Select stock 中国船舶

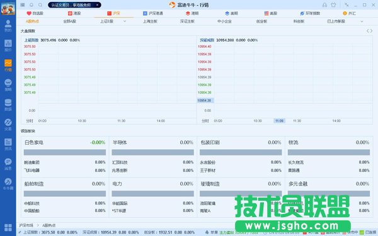[x=31, y=211]
